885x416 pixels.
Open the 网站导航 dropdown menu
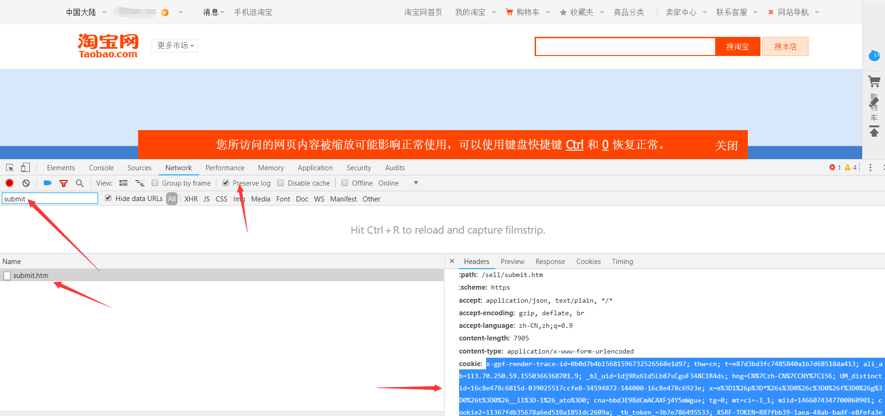[x=793, y=13]
